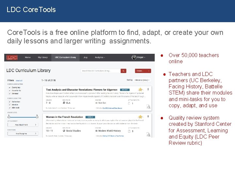The height and width of the screenshot is (176, 235).
Task: Click the '1 - 10 of 2178' results count
Action: 49,81
